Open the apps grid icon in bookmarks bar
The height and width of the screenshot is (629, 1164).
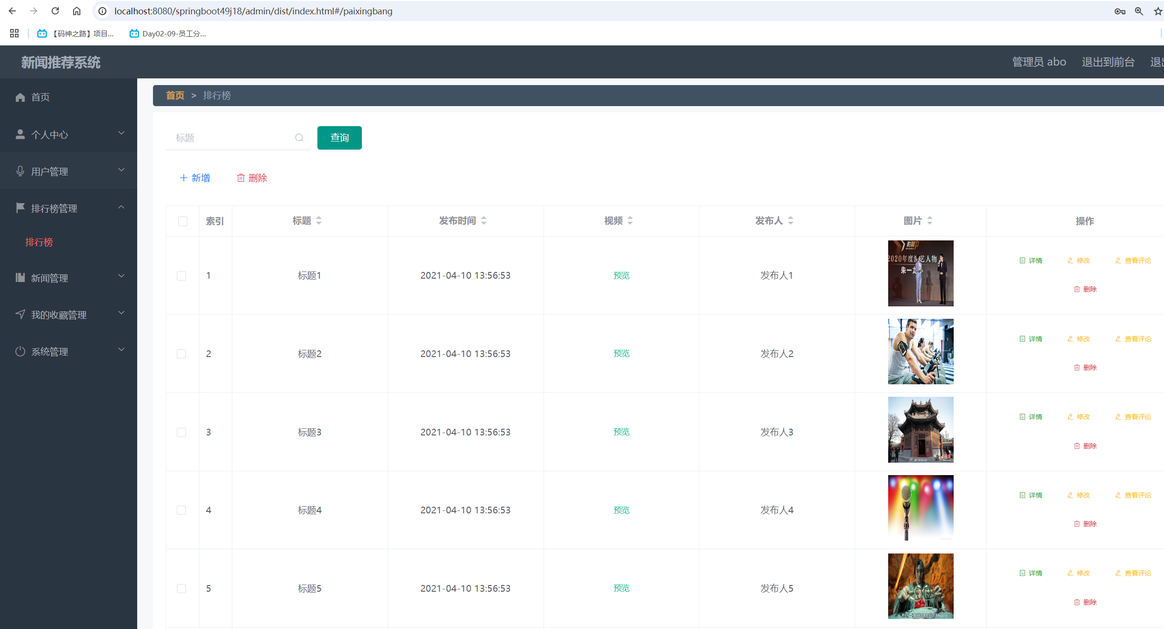(14, 33)
